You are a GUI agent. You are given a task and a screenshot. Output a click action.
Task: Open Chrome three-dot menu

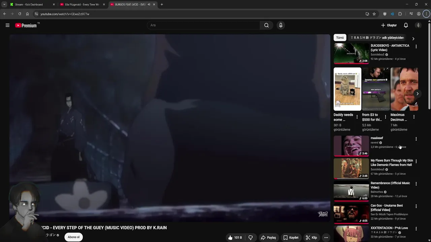(426, 14)
